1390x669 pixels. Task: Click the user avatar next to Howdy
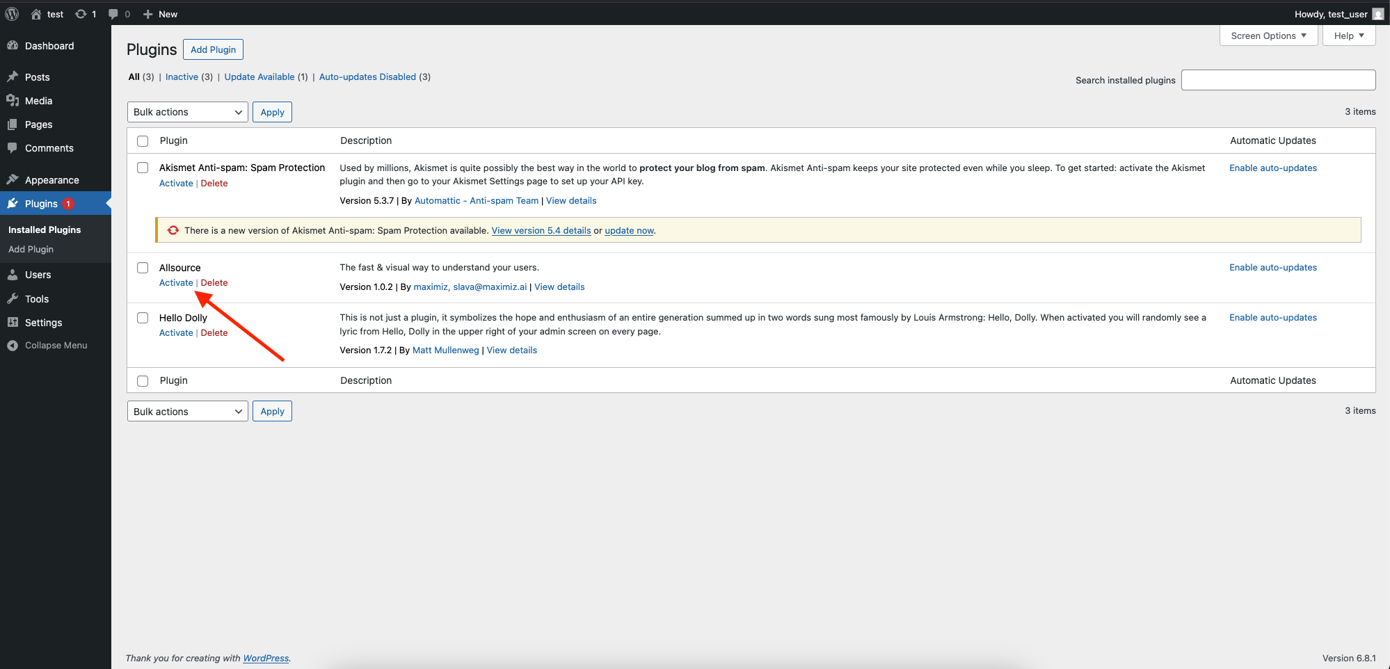coord(1377,14)
